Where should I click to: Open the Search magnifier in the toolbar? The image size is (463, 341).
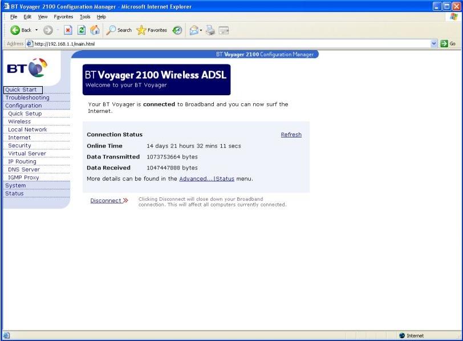pyautogui.click(x=111, y=30)
